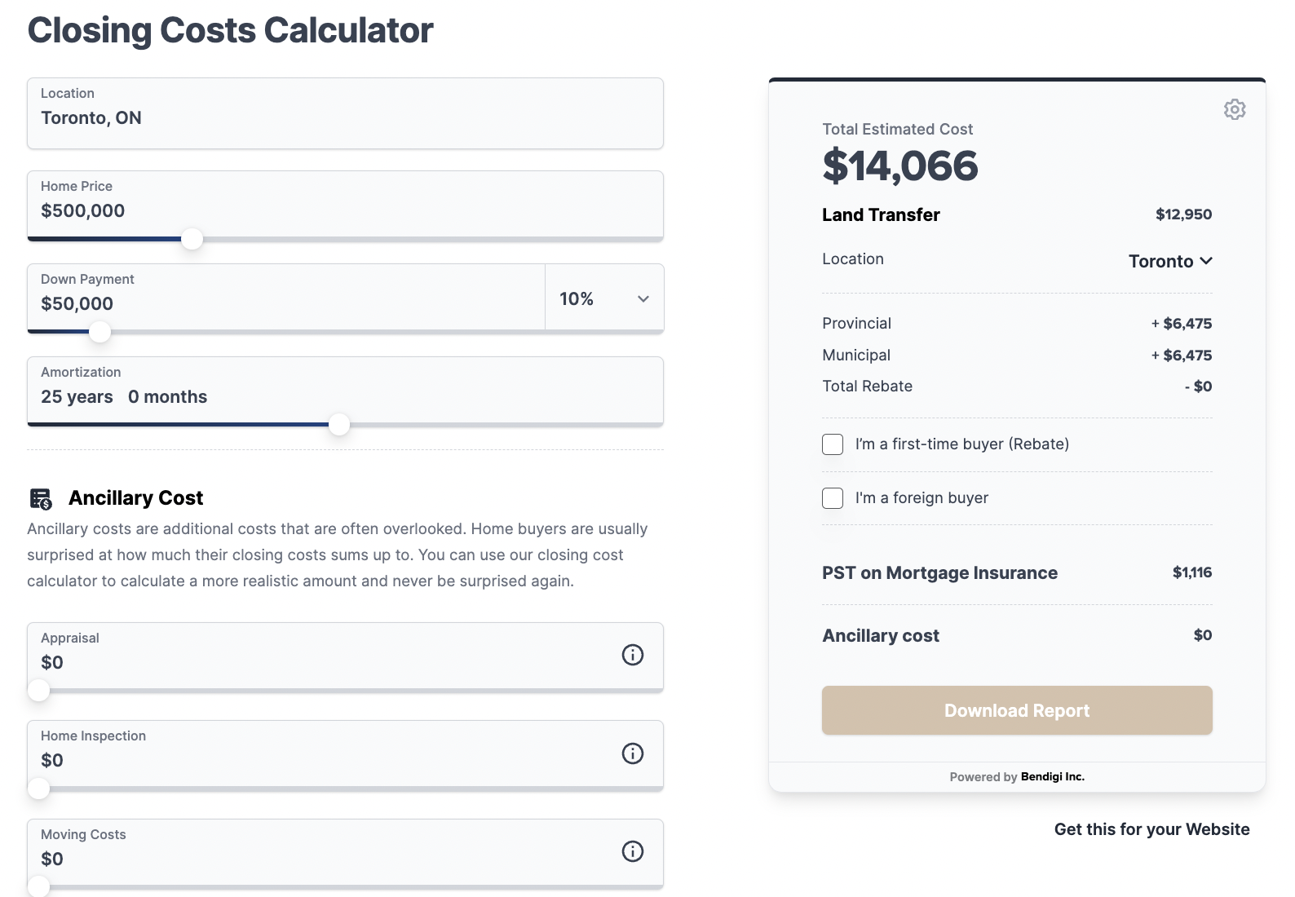Open the settings gear on the cost summary panel
Image resolution: width=1295 pixels, height=897 pixels.
click(1235, 109)
